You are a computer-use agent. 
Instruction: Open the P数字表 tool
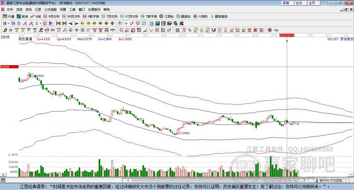[x=91, y=17]
